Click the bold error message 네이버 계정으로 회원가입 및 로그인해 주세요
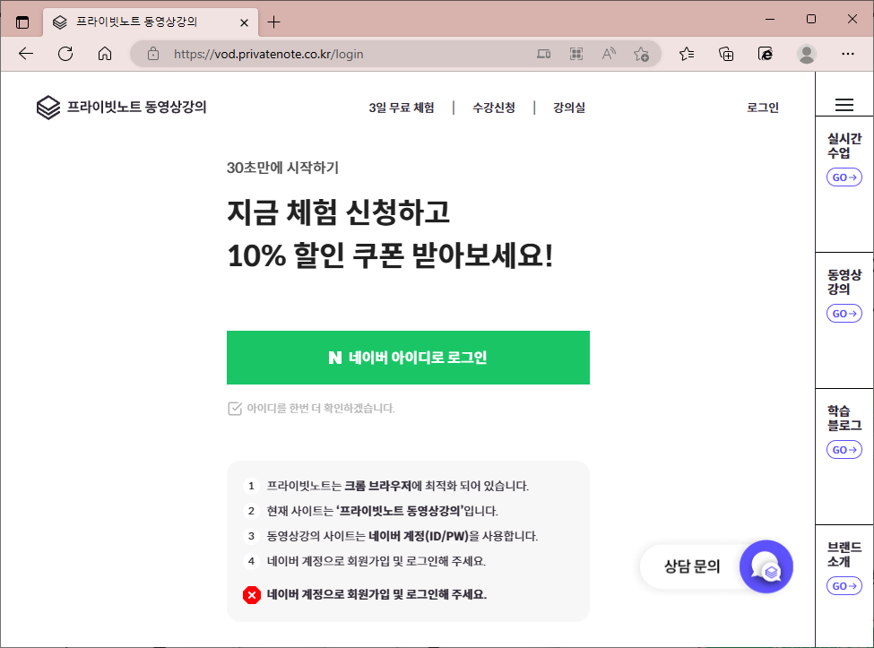Image resolution: width=874 pixels, height=648 pixels. pyautogui.click(x=376, y=594)
